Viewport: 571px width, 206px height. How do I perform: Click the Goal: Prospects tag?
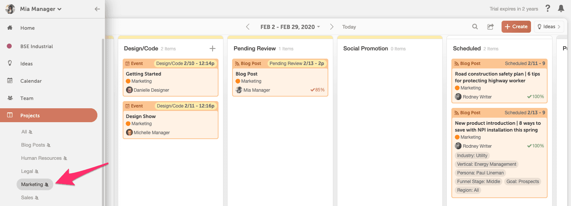(x=523, y=182)
